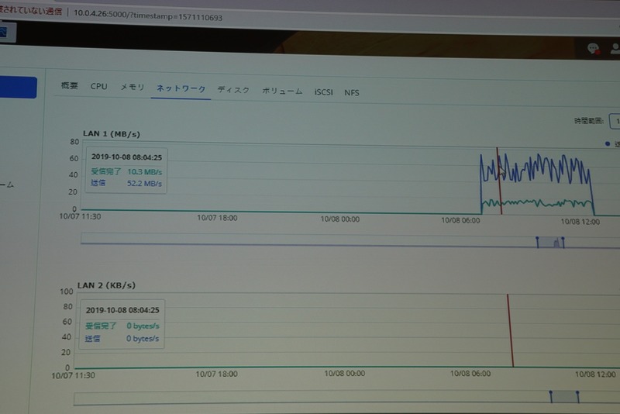This screenshot has height=414, width=620.
Task: Open the iSCSI tab
Action: tap(323, 91)
